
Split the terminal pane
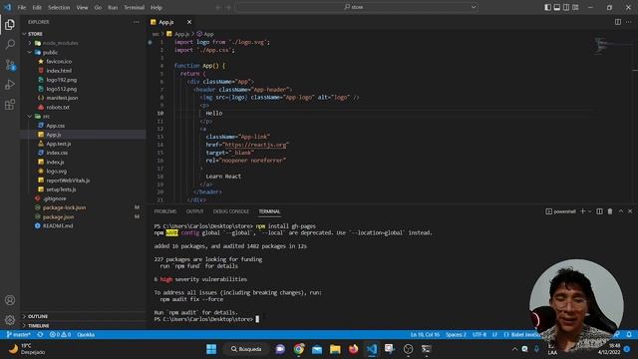pyautogui.click(x=599, y=211)
